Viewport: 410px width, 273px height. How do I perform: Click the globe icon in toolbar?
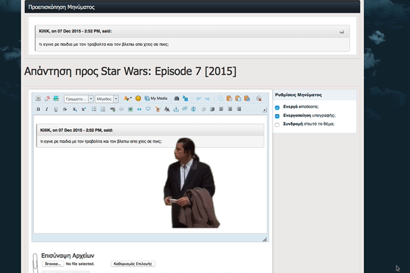193,109
